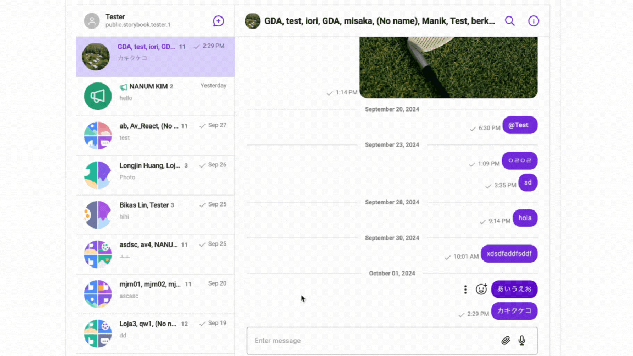633x356 pixels.
Task: Open the Bikas Lin, Tester channel
Action: coord(155,215)
